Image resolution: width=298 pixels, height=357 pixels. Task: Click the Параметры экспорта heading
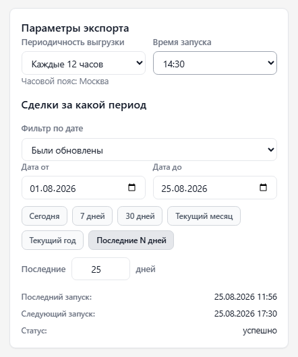tap(76, 28)
